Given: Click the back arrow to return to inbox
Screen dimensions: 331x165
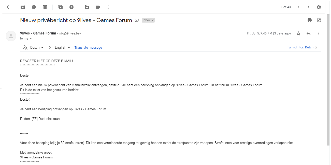Looking at the screenshot, I should tap(8, 7).
